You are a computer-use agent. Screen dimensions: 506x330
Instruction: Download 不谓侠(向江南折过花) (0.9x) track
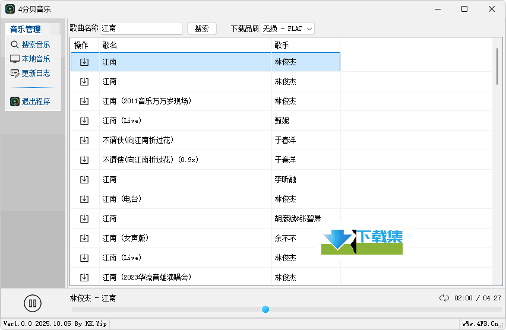[x=84, y=160]
